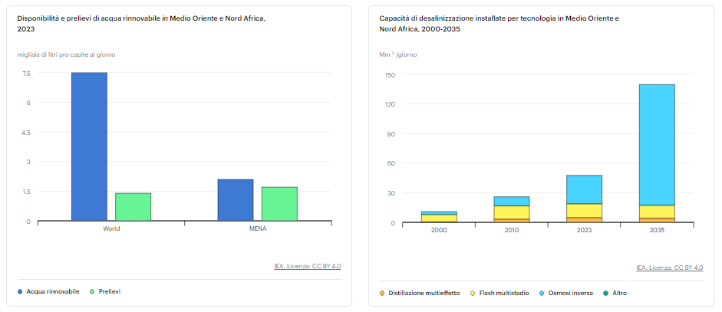Click the blue World renewable water bar
This screenshot has width=722, height=312.
click(89, 146)
